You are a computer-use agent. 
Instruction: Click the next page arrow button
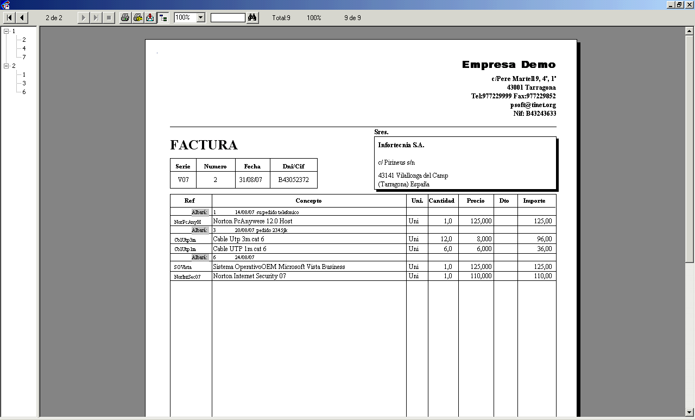click(x=83, y=18)
